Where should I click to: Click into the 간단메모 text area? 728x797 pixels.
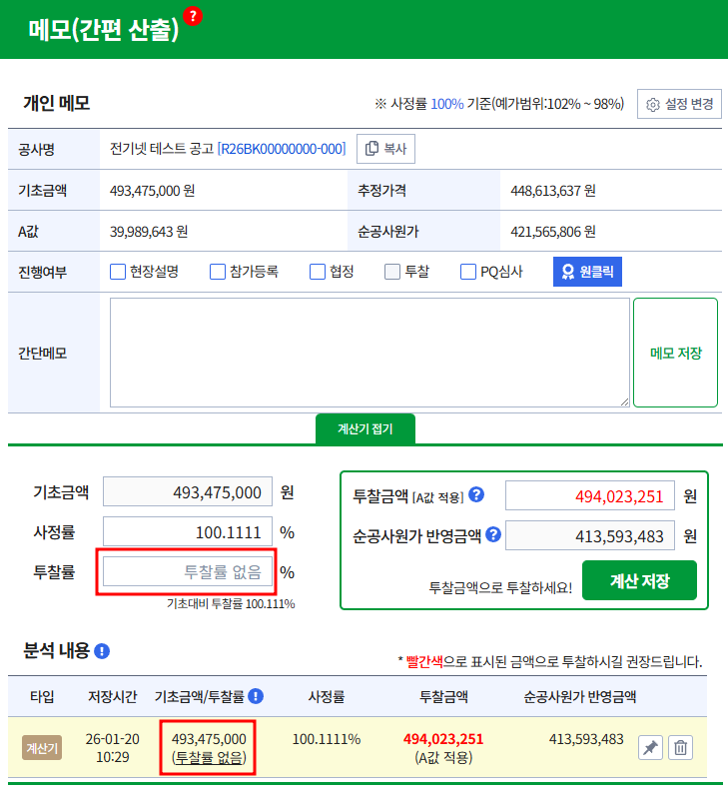coord(369,353)
